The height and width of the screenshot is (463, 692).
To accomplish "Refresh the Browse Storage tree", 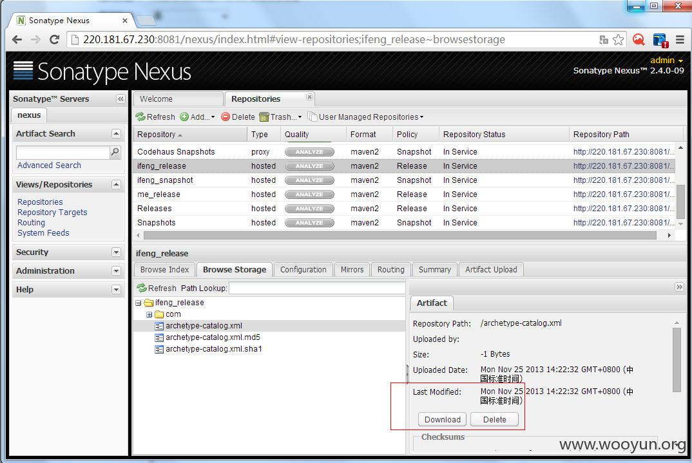I will coord(157,288).
